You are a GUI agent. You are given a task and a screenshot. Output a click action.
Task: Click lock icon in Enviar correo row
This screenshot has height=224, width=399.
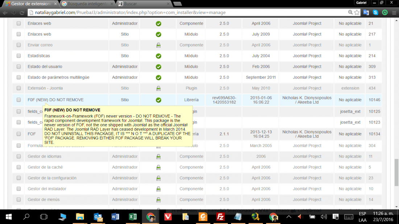[x=158, y=45]
